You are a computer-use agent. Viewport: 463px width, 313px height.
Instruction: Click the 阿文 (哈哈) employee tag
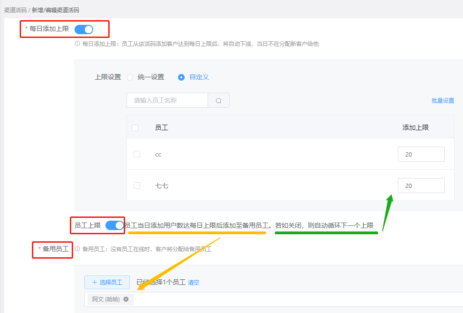point(106,299)
